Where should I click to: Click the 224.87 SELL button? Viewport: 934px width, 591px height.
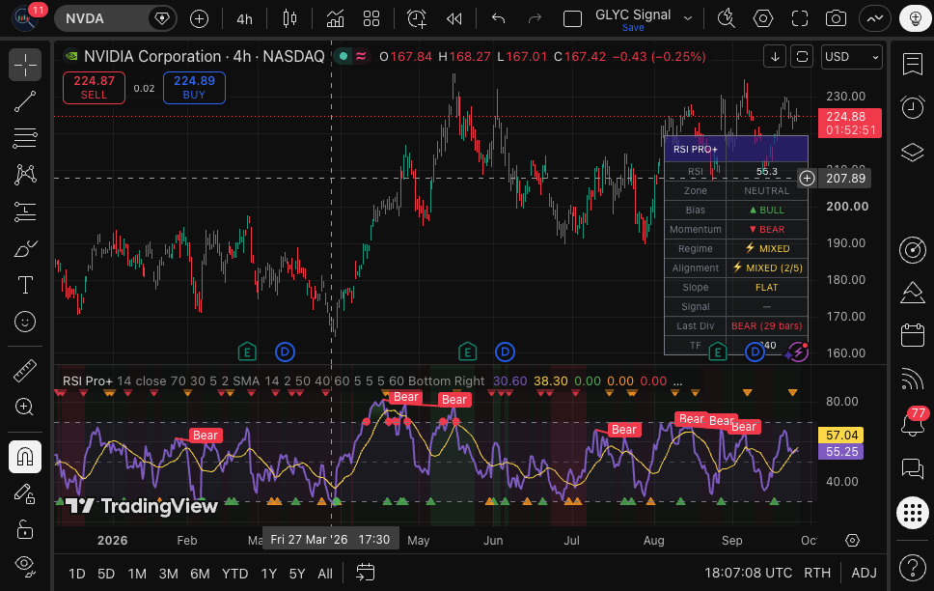click(x=95, y=88)
